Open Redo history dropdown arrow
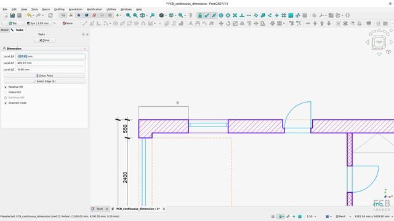394x221 pixels. point(43,15)
